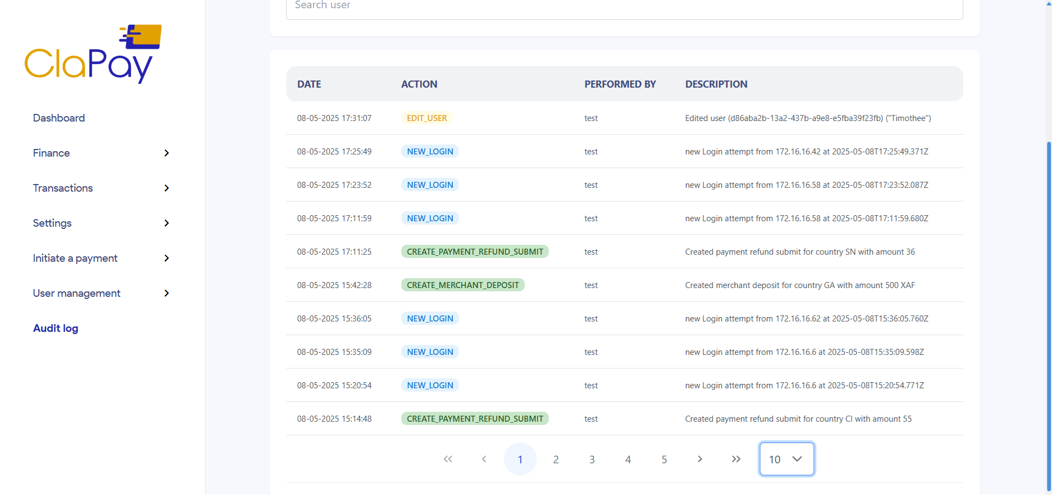Expand the Transactions menu

coord(62,188)
